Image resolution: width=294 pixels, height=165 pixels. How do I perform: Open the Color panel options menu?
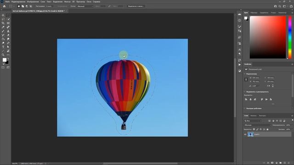292,13
